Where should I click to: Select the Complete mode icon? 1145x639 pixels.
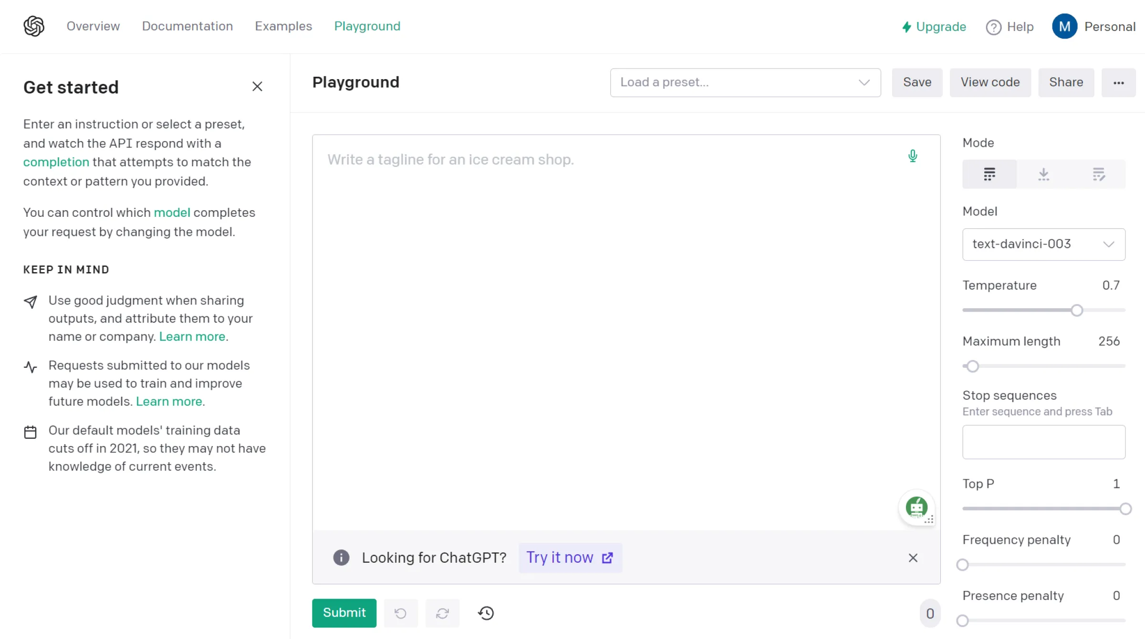click(x=989, y=174)
